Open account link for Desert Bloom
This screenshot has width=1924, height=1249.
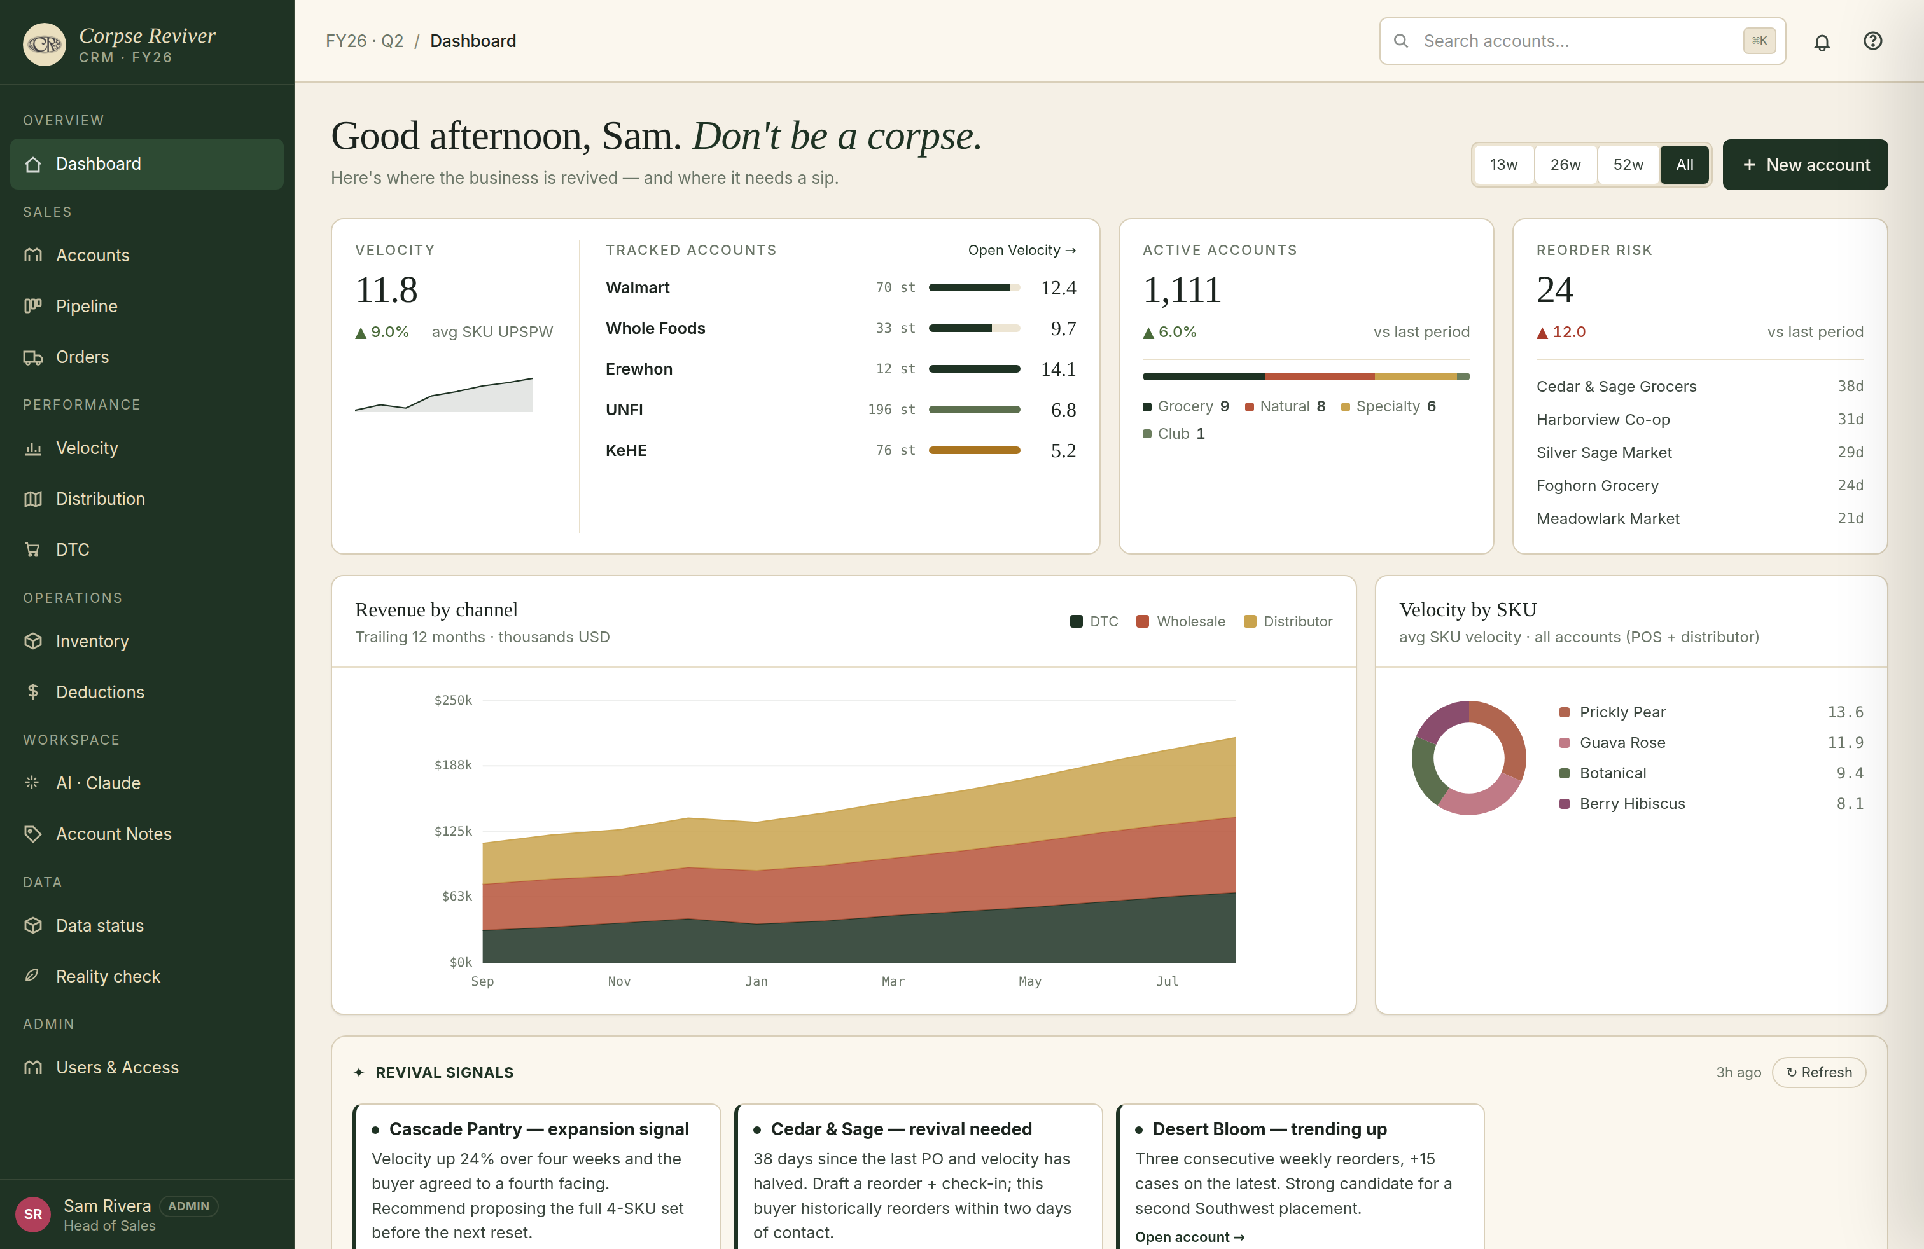[1189, 1237]
